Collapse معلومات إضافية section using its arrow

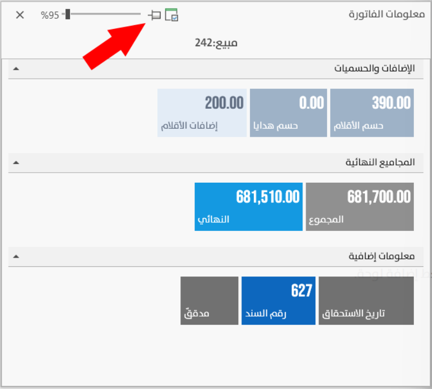[16, 257]
